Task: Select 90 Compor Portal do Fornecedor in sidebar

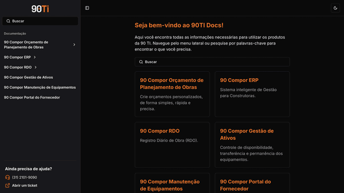Action: click(x=32, y=98)
